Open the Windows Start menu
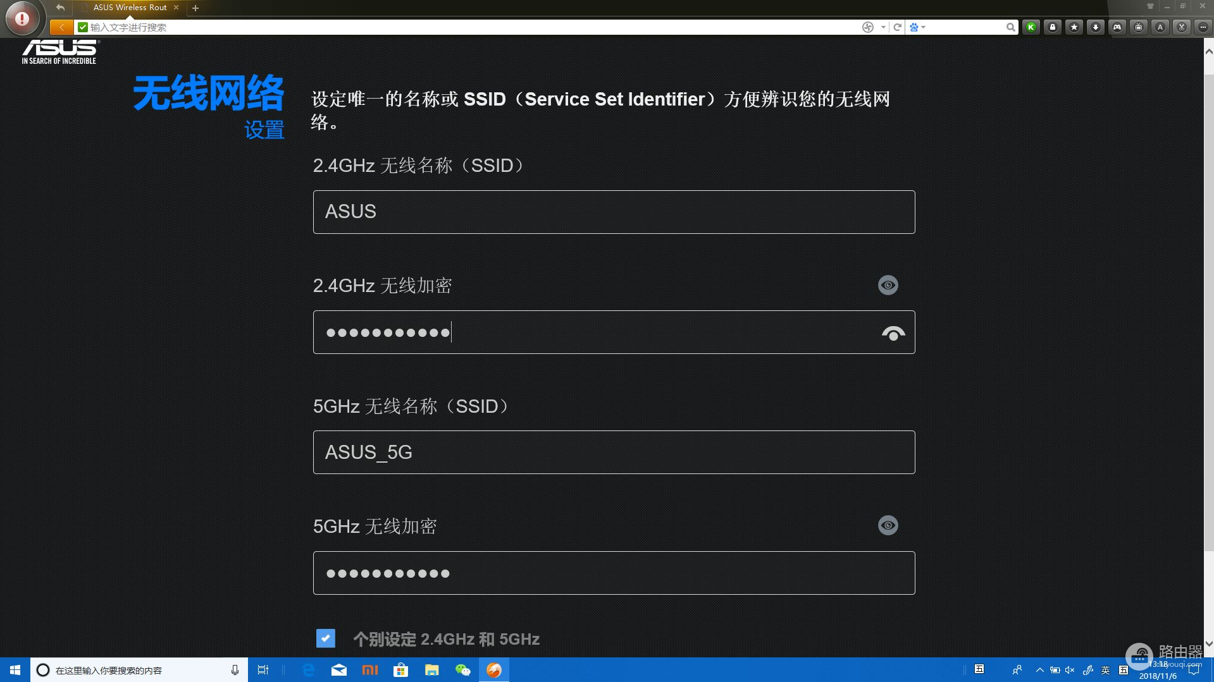This screenshot has width=1214, height=682. [15, 670]
